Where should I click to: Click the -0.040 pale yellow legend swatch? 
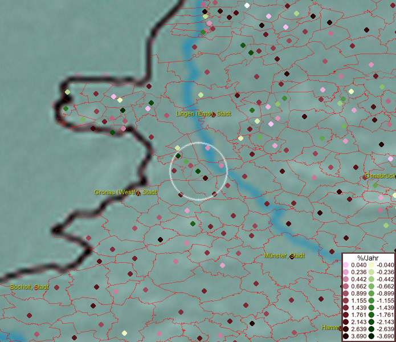[x=371, y=264]
